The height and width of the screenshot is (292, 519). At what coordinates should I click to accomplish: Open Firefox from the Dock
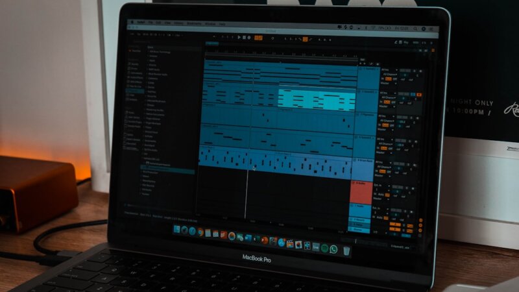coord(200,232)
